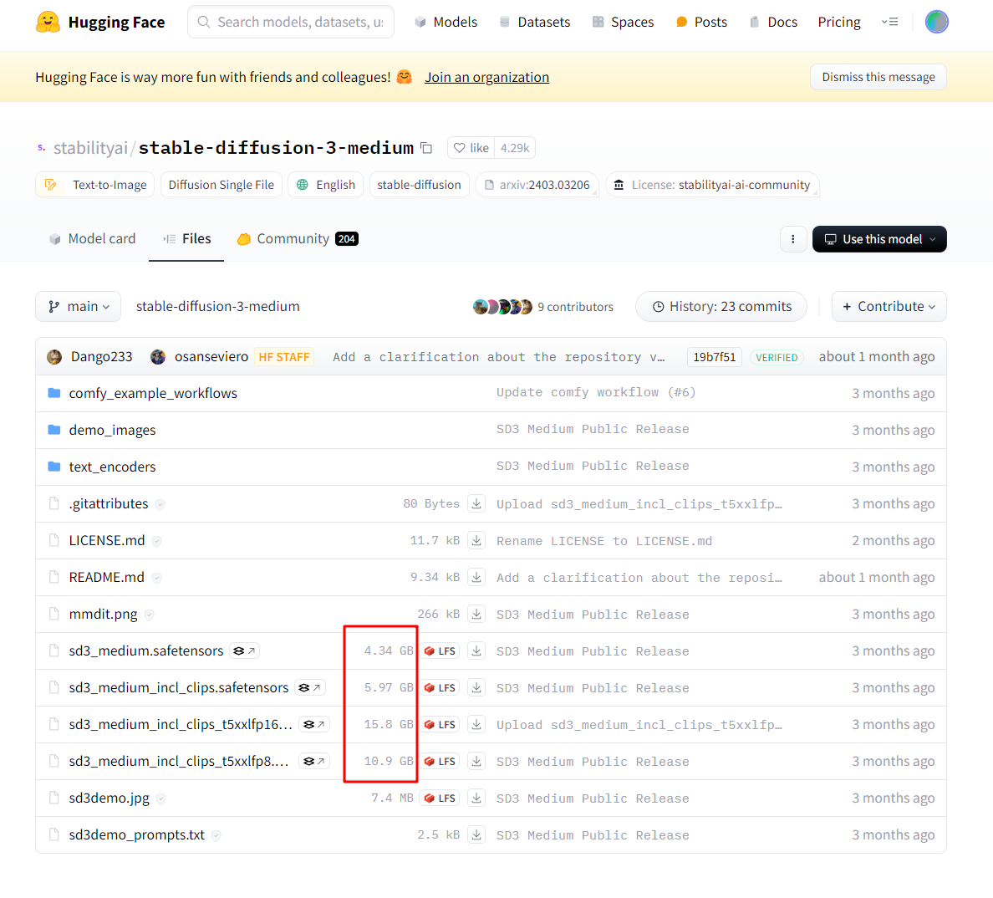
Task: Like the stable-diffusion-3-medium model
Action: point(471,148)
